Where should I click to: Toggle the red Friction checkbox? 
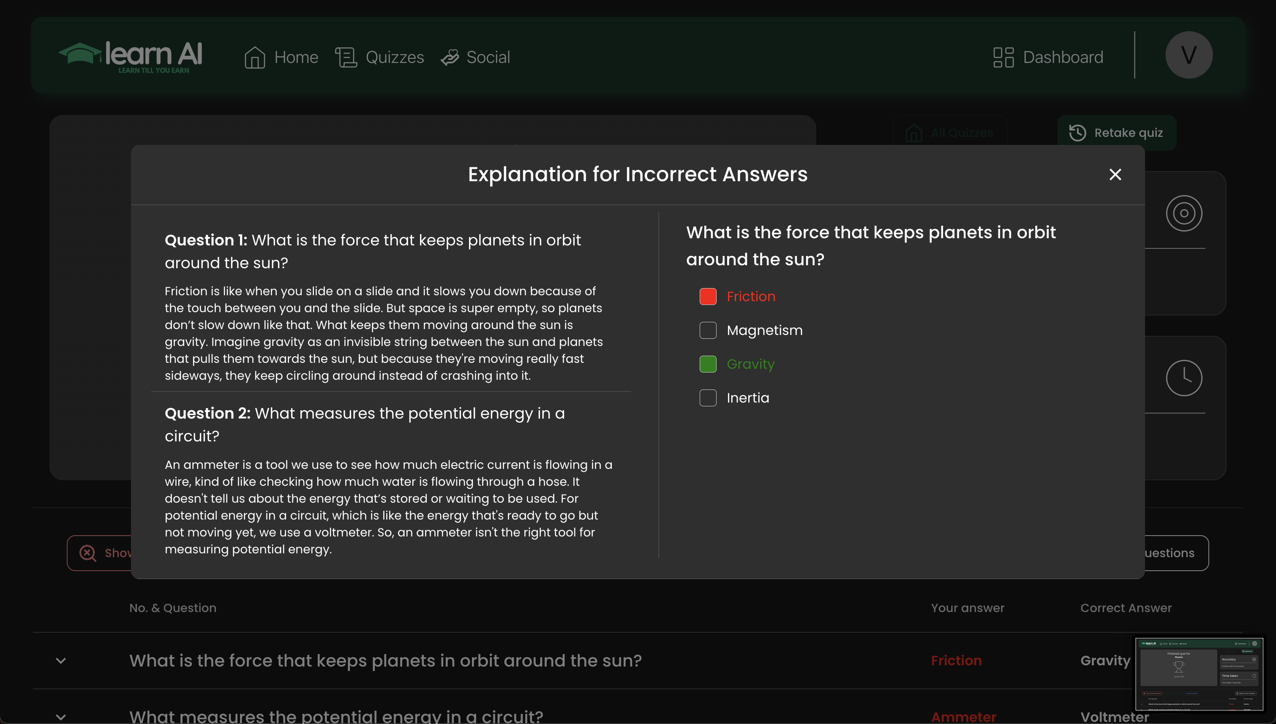pos(708,297)
